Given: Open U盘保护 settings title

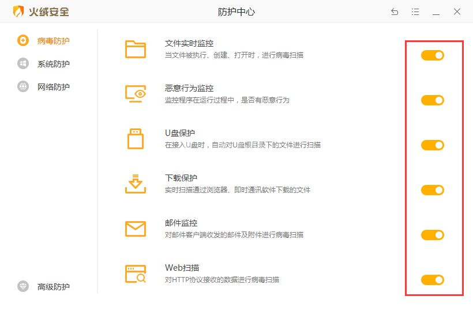Looking at the screenshot, I should pyautogui.click(x=180, y=133).
